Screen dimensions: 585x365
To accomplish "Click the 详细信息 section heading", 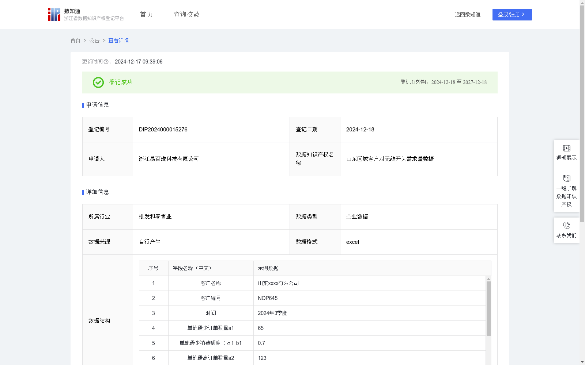I will coord(97,192).
